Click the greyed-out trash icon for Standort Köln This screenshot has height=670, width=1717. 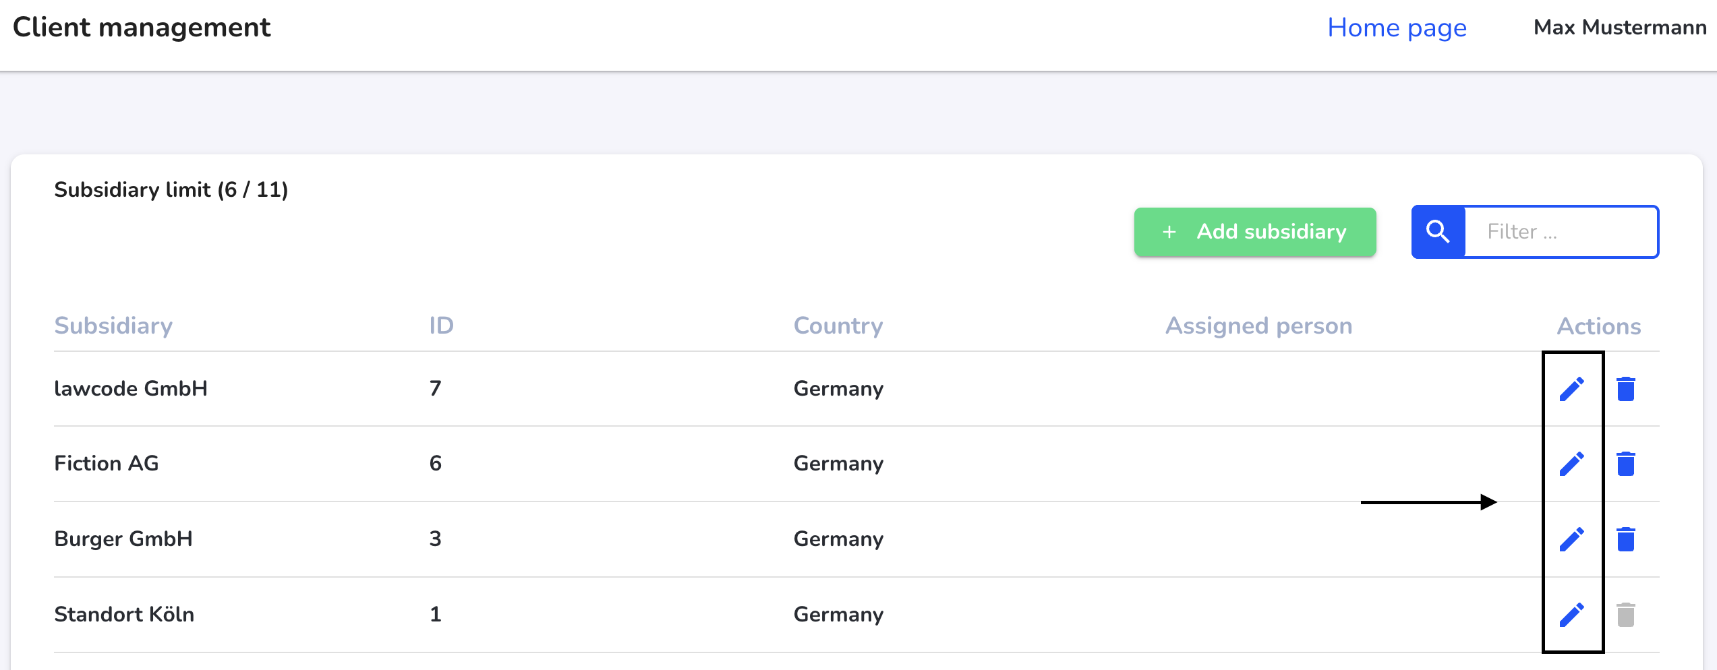click(x=1626, y=615)
